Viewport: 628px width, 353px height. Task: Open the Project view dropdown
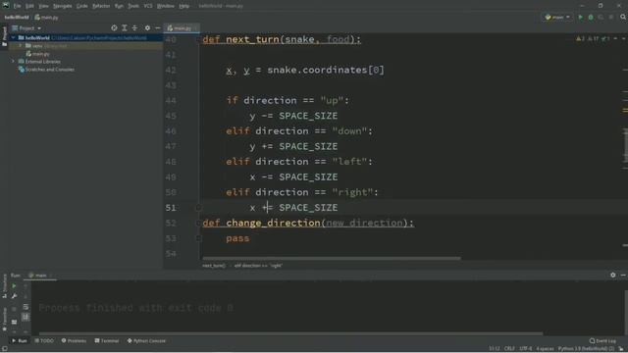tap(26, 28)
